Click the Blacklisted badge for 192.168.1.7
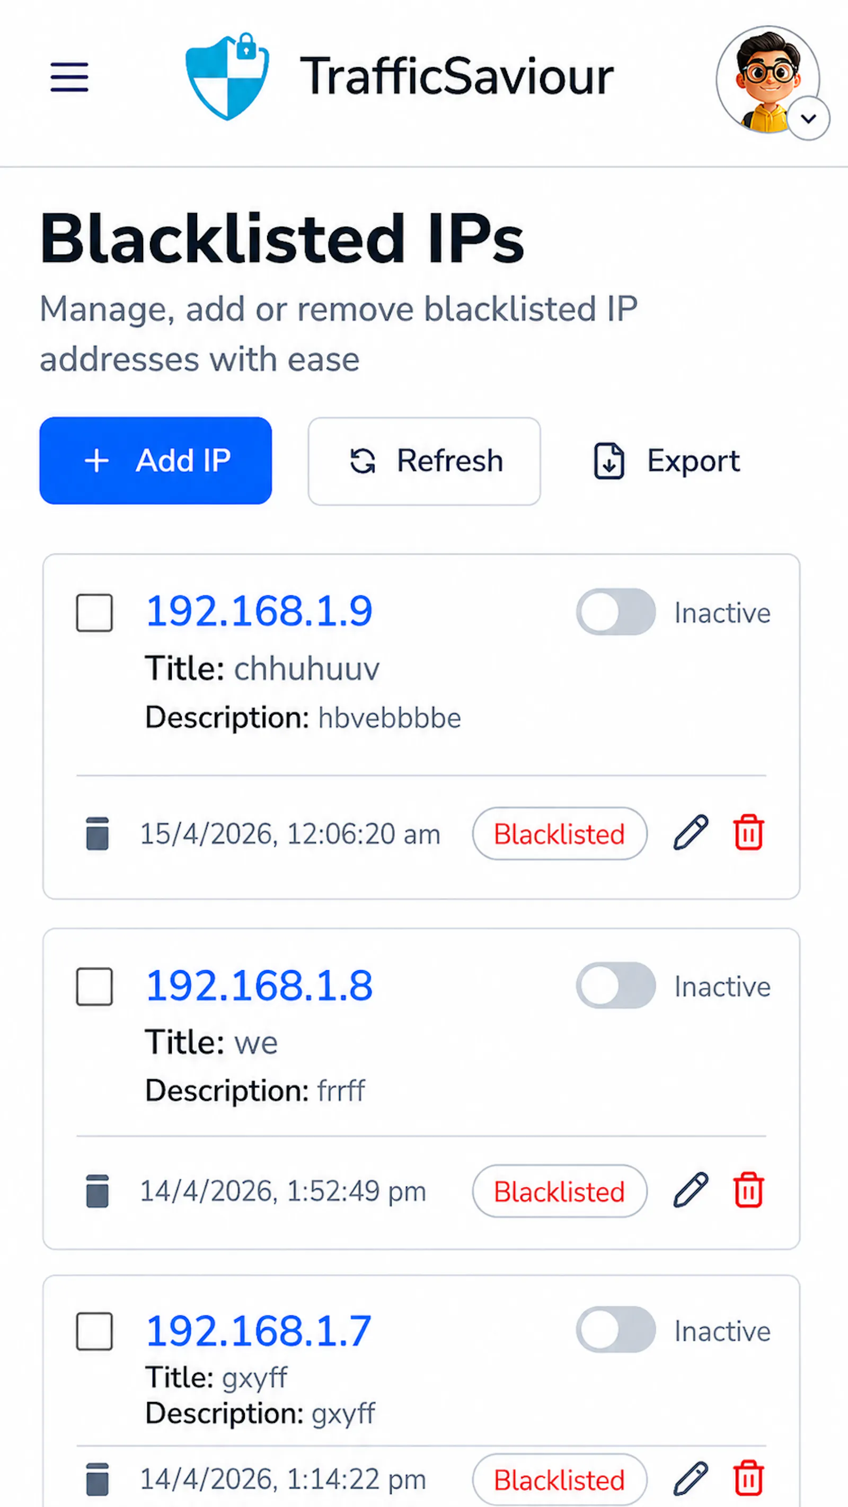 click(560, 1480)
